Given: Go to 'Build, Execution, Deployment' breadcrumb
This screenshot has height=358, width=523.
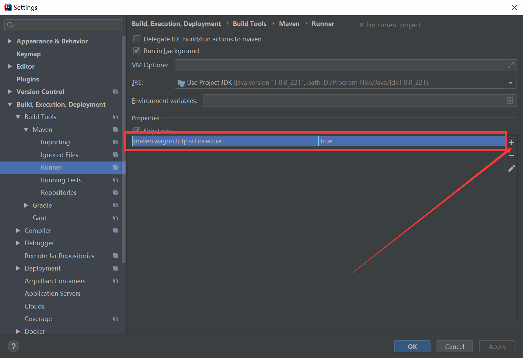Looking at the screenshot, I should (176, 24).
